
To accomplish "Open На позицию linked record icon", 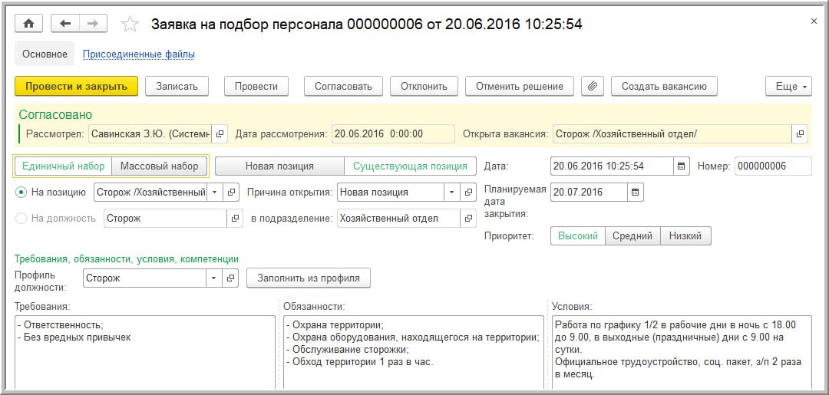I will pyautogui.click(x=230, y=193).
